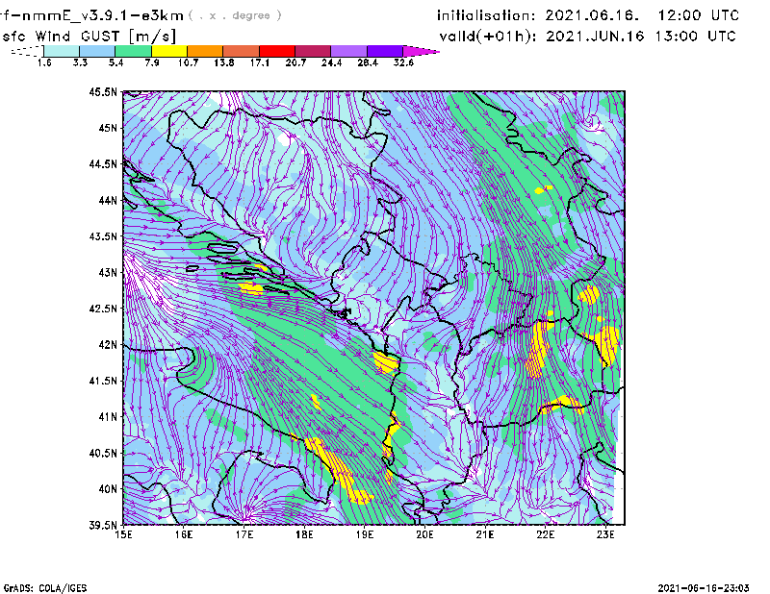Screen dimensions: 770x594
Task: Click the green 5.4–7.9 legend swatch
Action: (133, 51)
